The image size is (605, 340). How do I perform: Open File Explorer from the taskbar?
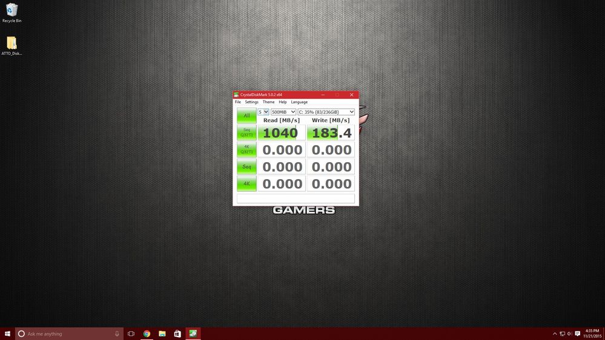(162, 334)
